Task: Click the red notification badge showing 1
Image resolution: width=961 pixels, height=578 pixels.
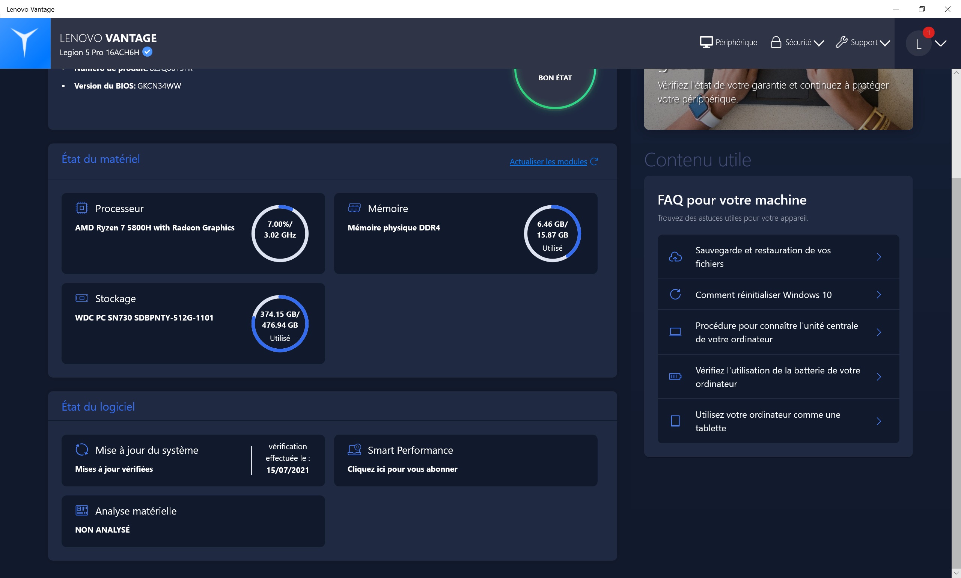Action: coord(929,33)
